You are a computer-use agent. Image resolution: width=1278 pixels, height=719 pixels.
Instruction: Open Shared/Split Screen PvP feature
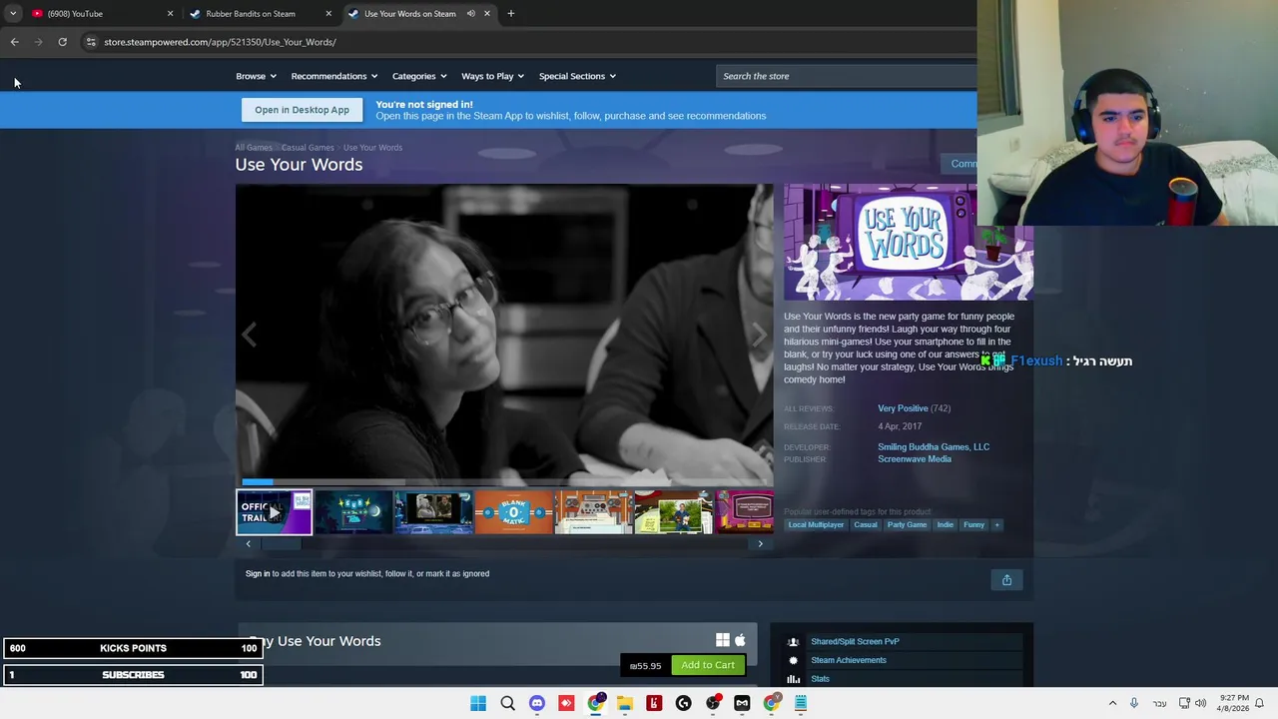point(855,642)
